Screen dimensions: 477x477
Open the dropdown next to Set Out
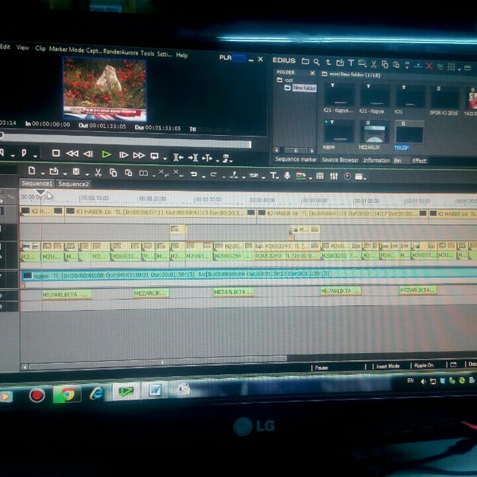pyautogui.click(x=35, y=156)
